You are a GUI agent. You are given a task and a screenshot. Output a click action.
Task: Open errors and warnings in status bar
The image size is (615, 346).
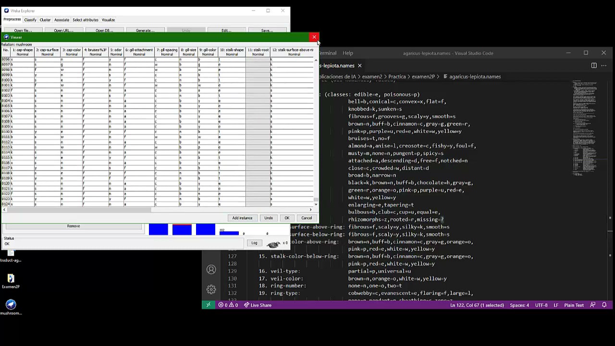point(228,305)
